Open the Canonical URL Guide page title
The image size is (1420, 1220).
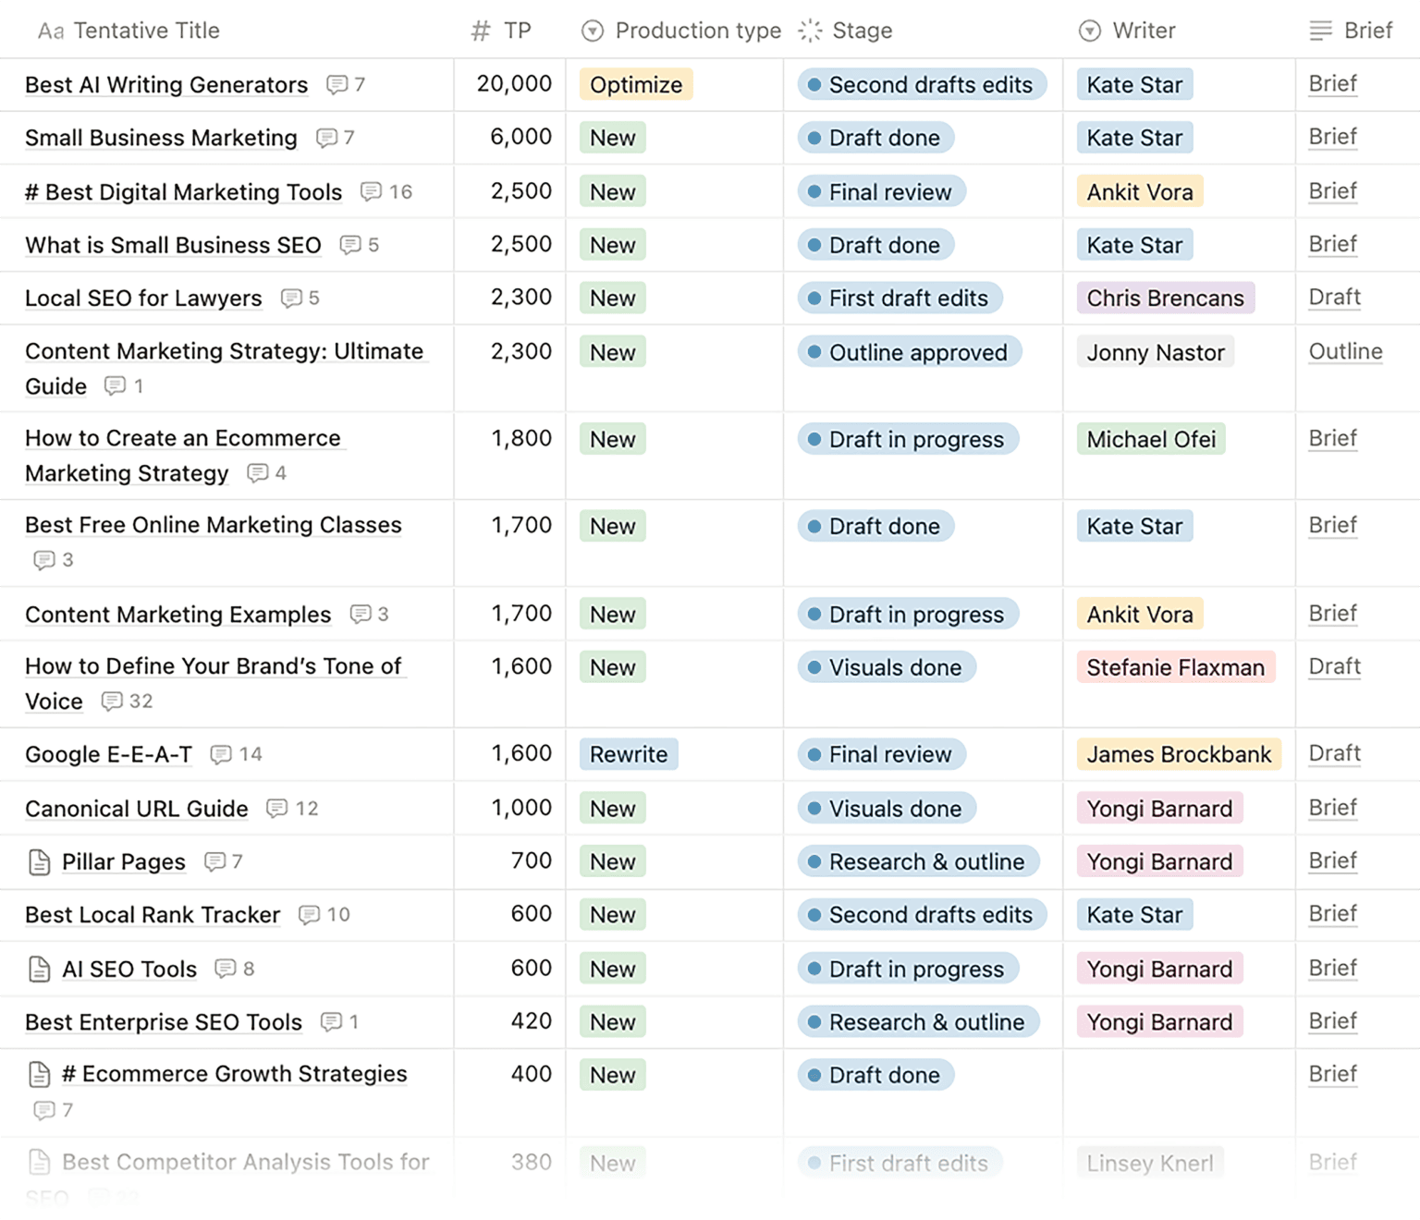coord(136,808)
